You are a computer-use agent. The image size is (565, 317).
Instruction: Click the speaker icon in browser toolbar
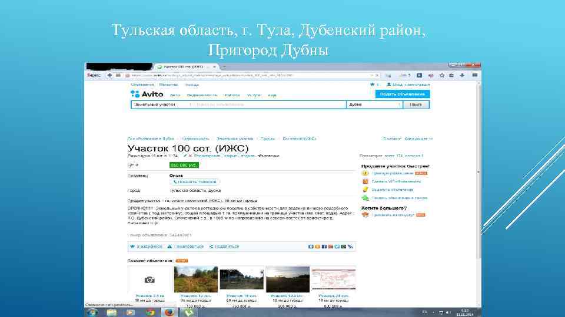(431, 76)
